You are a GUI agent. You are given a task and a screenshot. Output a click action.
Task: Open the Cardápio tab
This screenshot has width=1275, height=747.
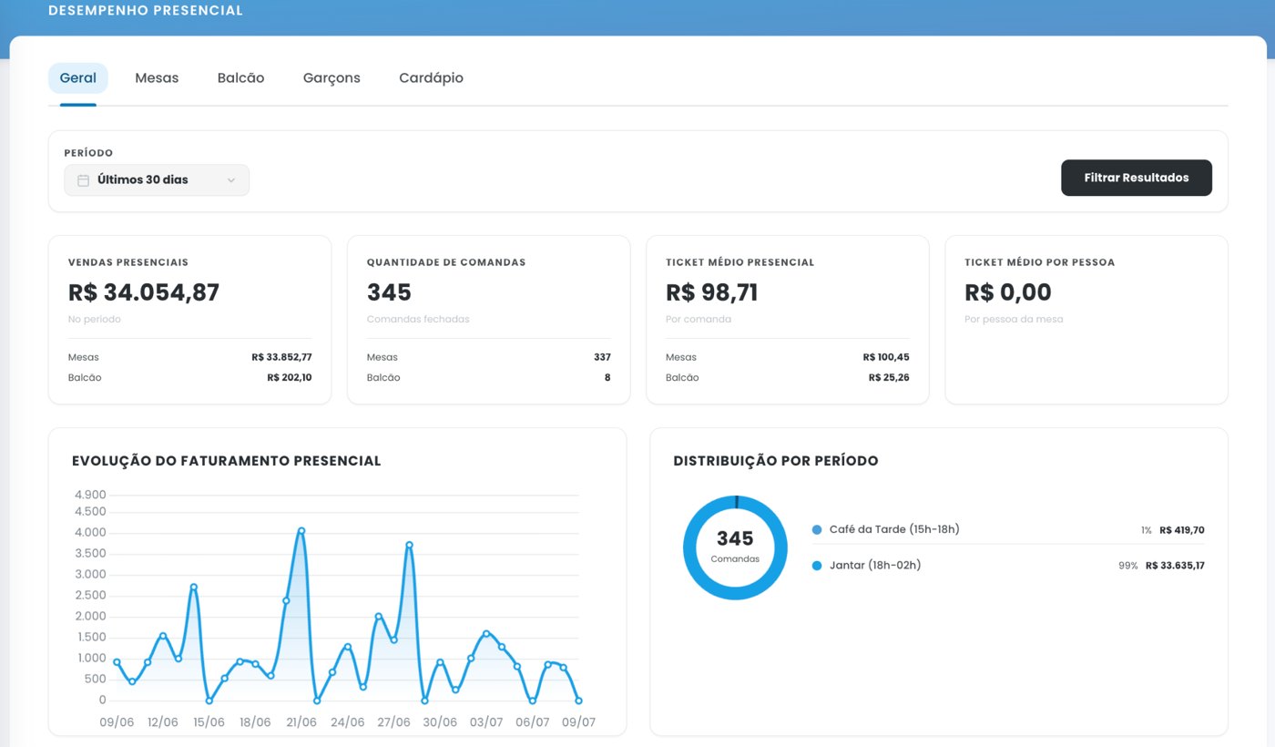pyautogui.click(x=431, y=78)
